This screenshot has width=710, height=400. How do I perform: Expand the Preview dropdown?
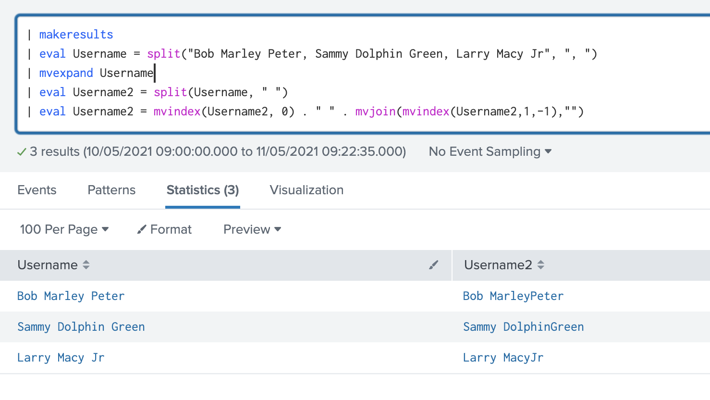(x=252, y=229)
